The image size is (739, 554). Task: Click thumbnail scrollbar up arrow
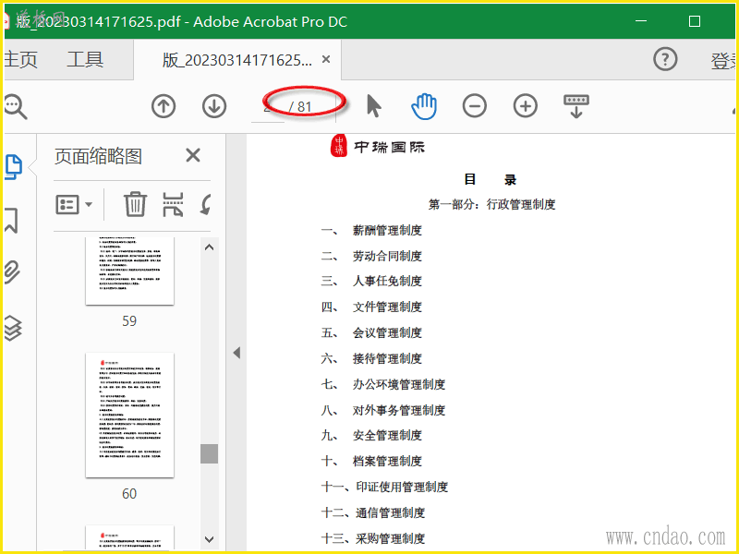tap(210, 247)
